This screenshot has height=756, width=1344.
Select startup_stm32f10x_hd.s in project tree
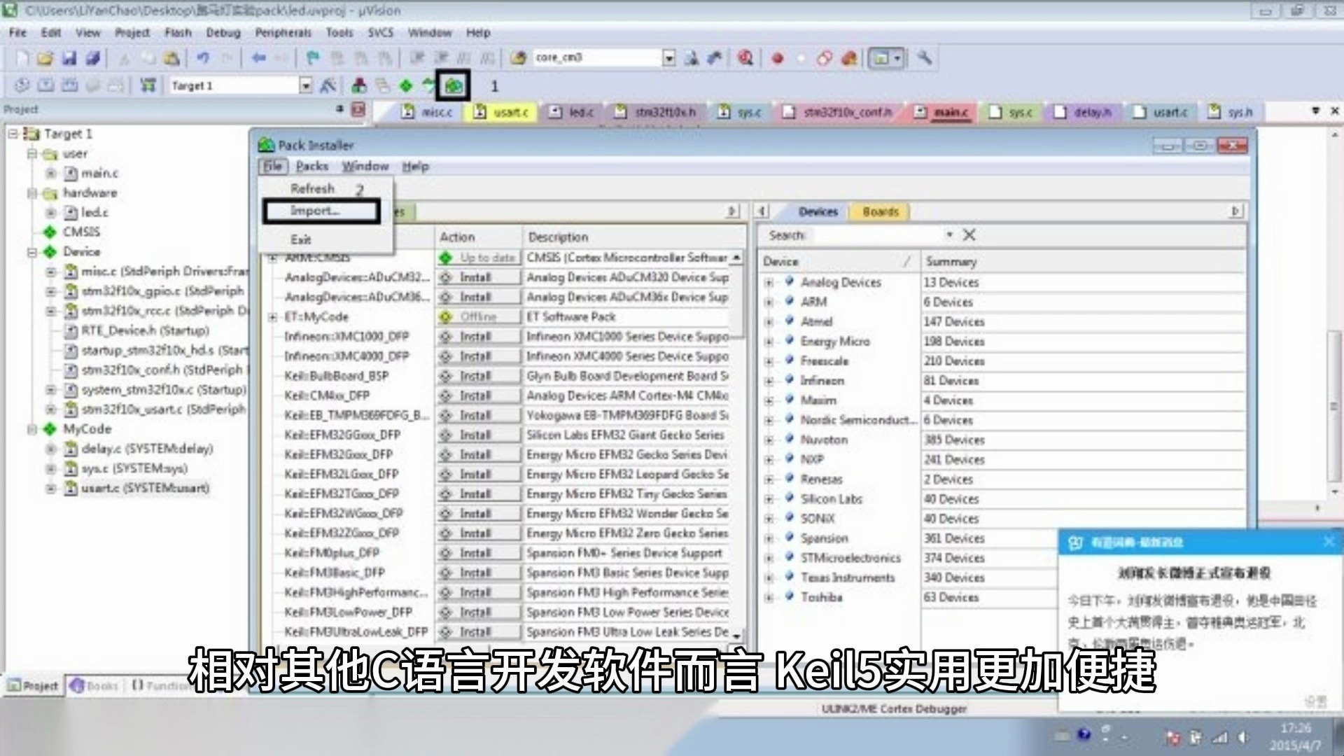[164, 350]
